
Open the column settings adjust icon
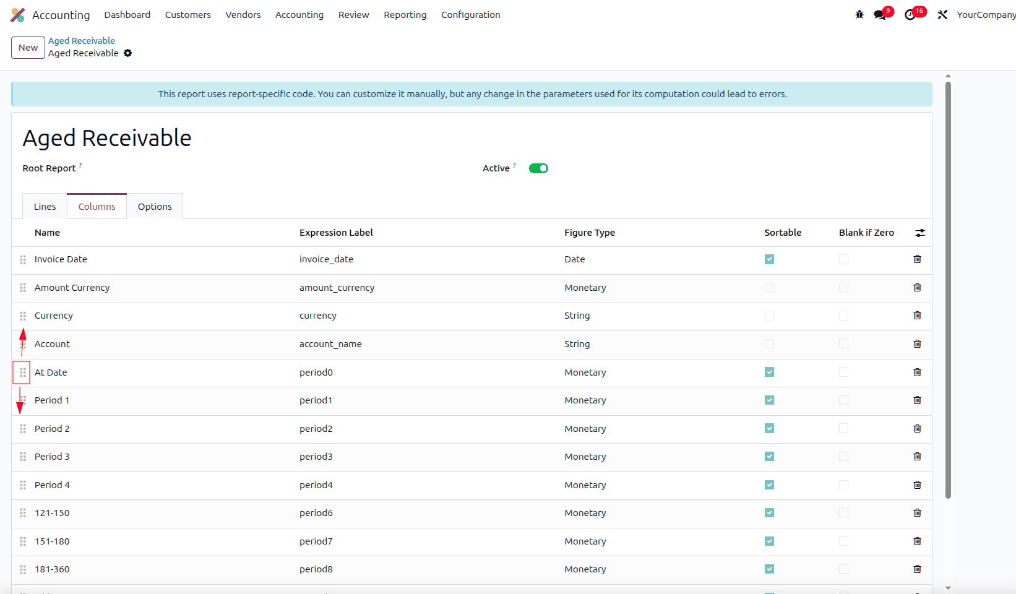point(920,233)
